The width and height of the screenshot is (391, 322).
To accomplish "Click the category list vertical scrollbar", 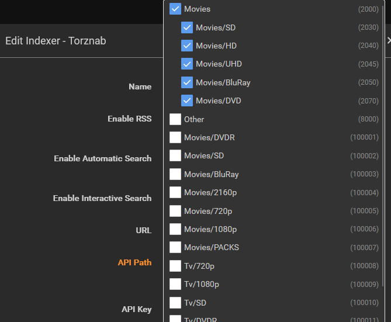I will [383, 117].
